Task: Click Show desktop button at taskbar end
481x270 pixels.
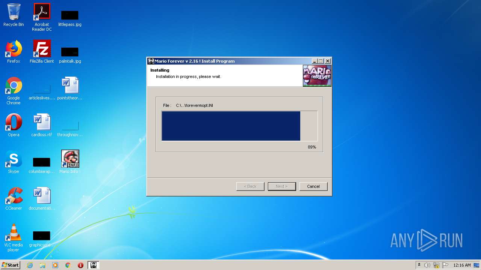Action: click(476, 265)
